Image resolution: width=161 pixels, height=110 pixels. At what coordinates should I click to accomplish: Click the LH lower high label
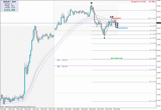(x=112, y=17)
